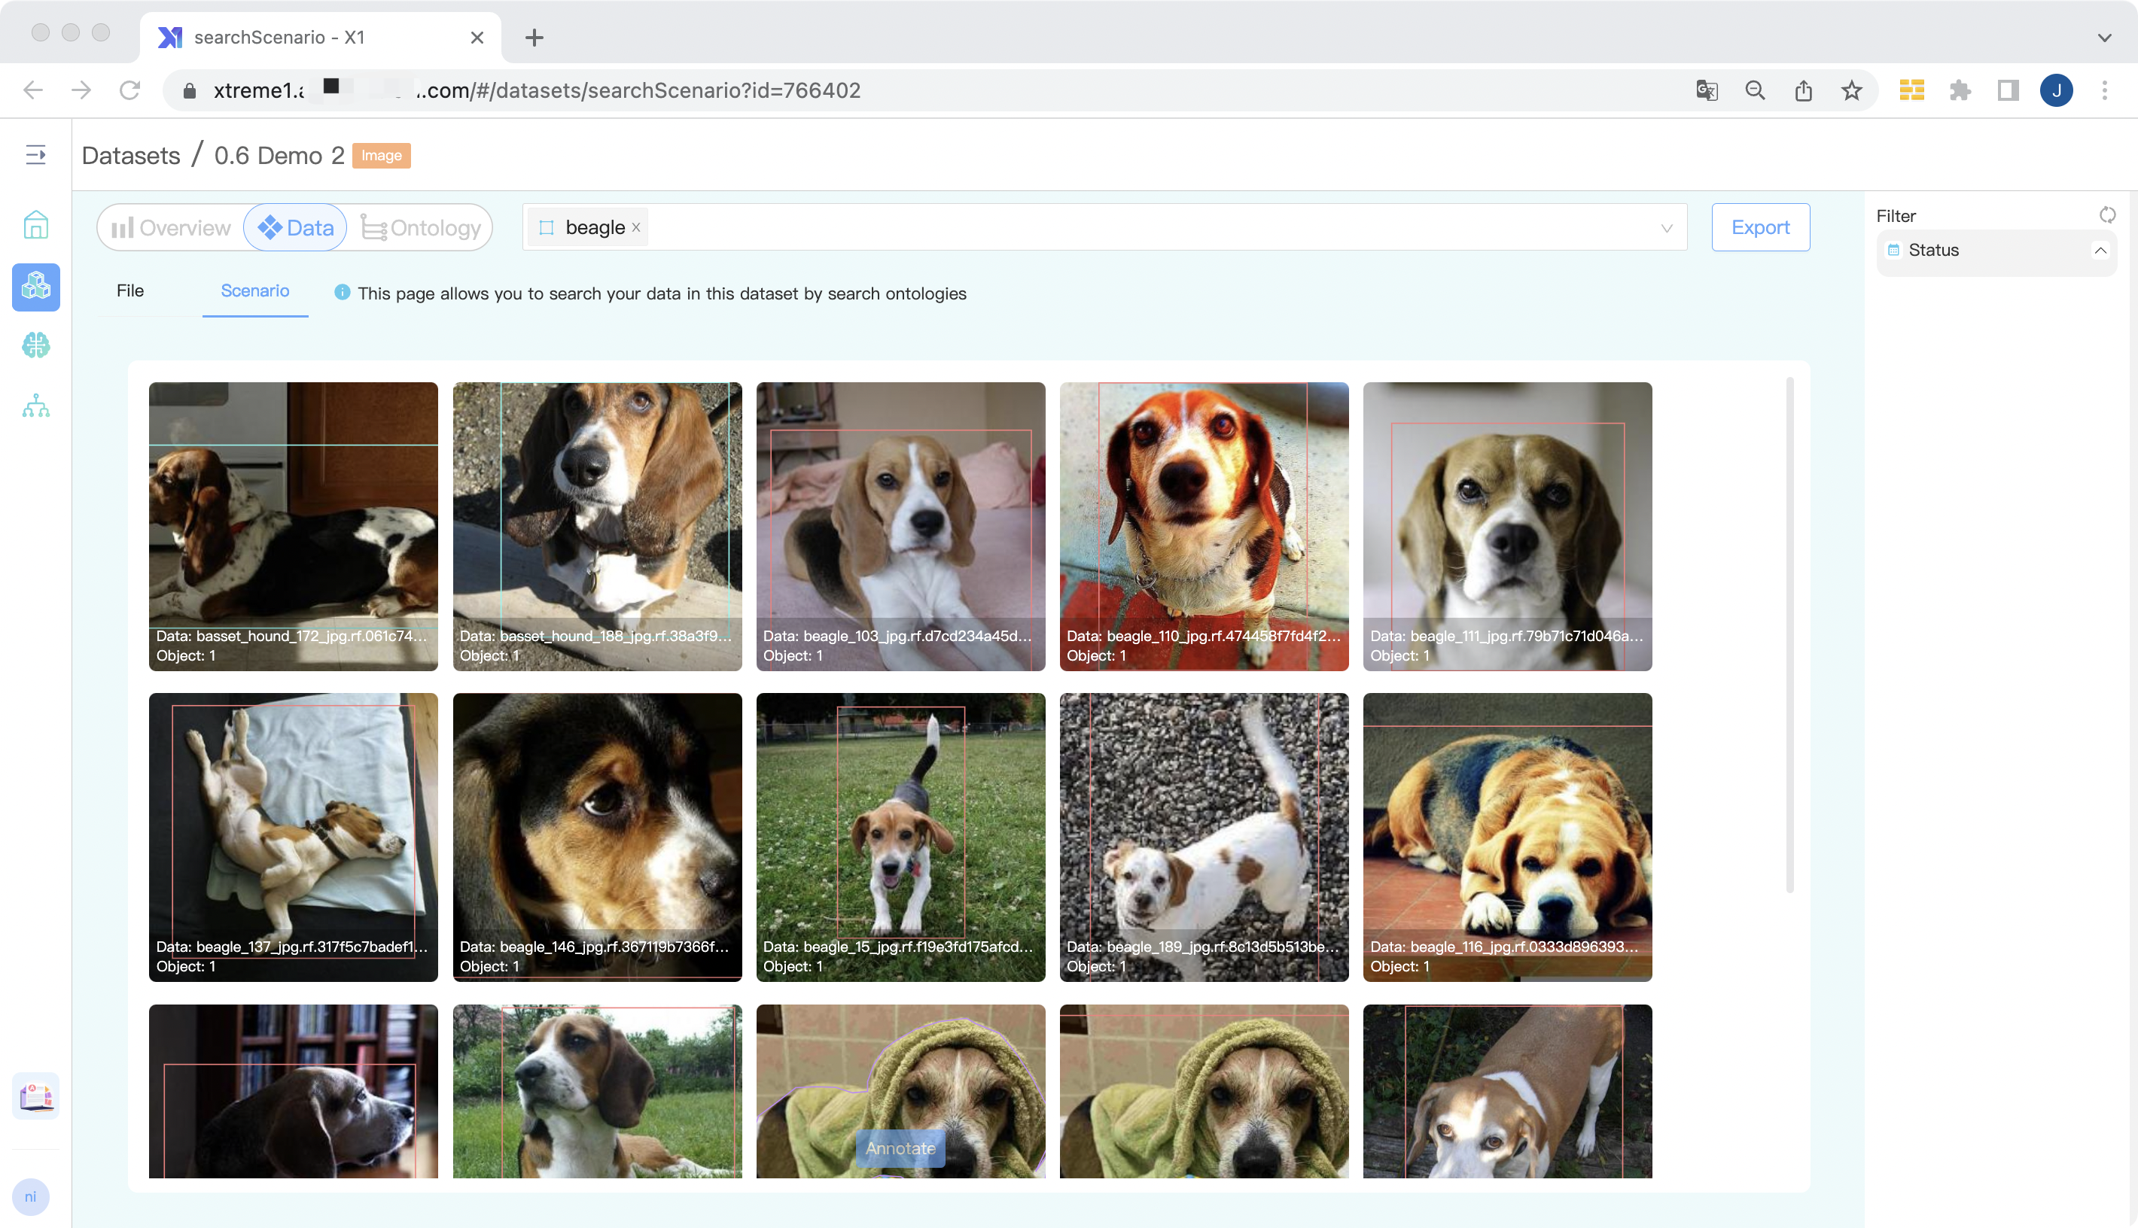Open the home icon in sidebar
The image size is (2138, 1228).
(35, 225)
